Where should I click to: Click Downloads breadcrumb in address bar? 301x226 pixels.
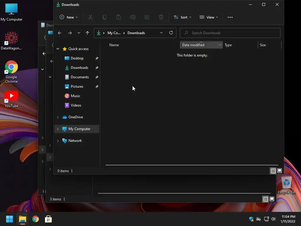pyautogui.click(x=136, y=33)
